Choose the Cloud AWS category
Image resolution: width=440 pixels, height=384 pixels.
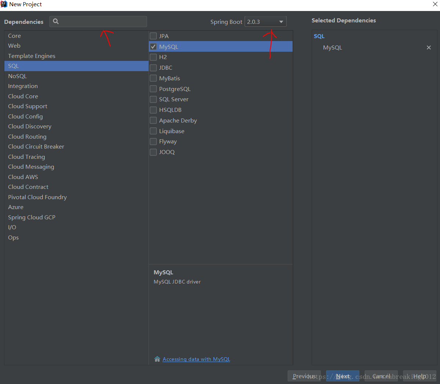[76, 177]
